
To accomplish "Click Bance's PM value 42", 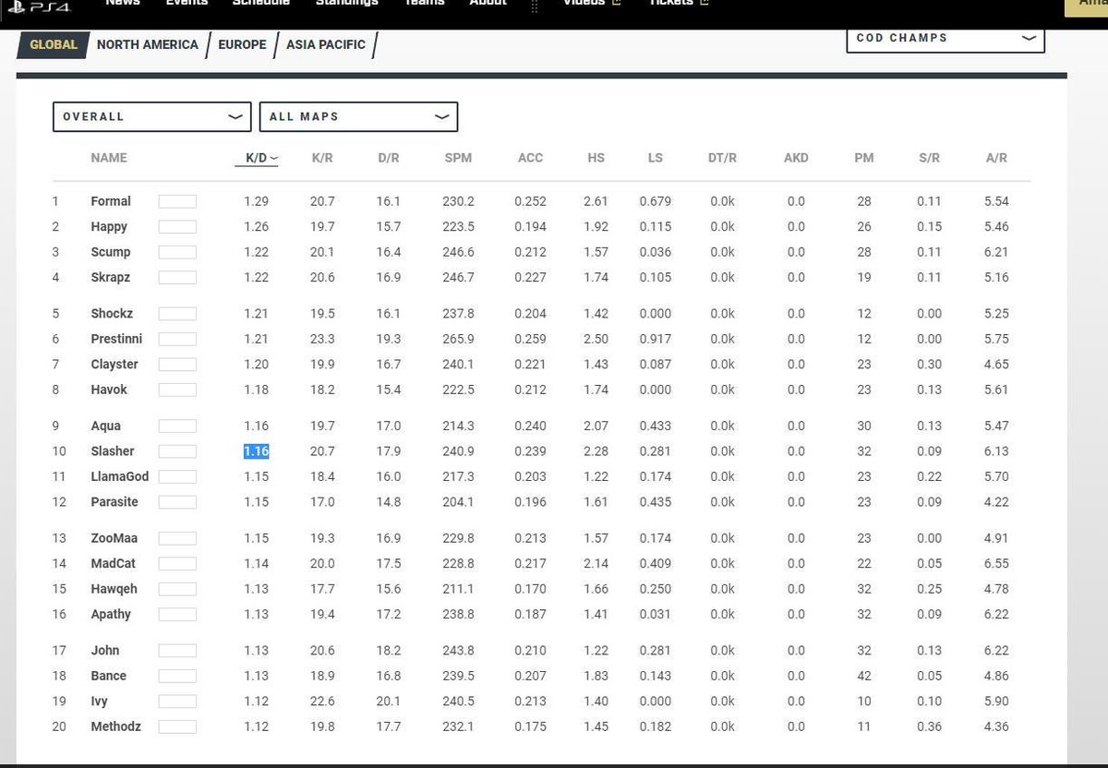I will coord(864,676).
